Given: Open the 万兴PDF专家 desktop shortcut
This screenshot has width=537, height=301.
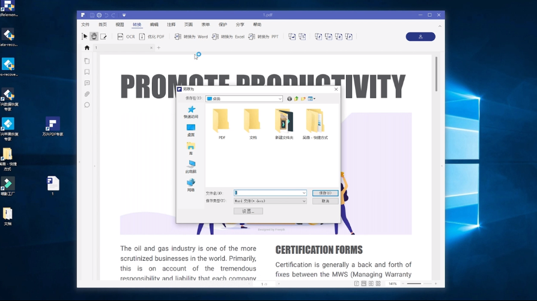Looking at the screenshot, I should 52,127.
